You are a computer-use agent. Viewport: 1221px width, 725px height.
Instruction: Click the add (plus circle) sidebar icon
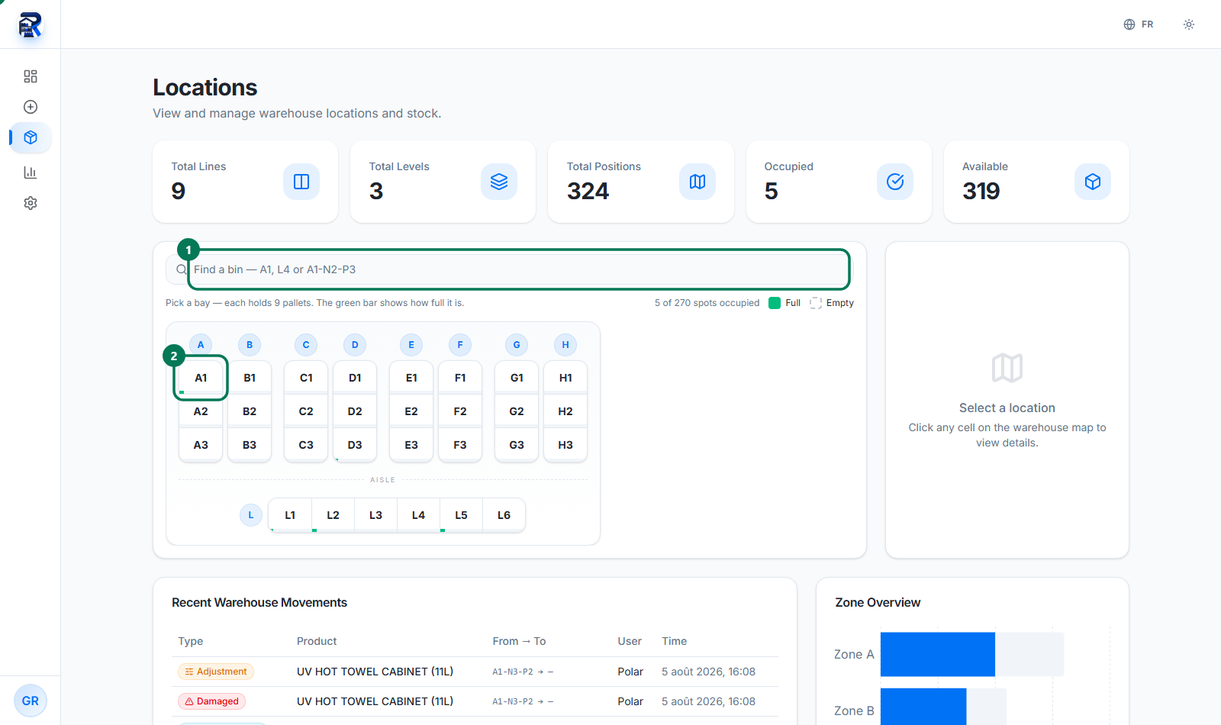pos(31,107)
